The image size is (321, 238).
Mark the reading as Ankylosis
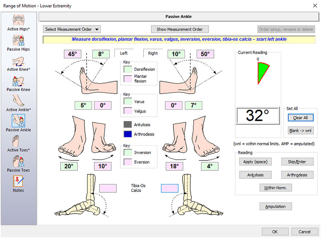[256, 175]
